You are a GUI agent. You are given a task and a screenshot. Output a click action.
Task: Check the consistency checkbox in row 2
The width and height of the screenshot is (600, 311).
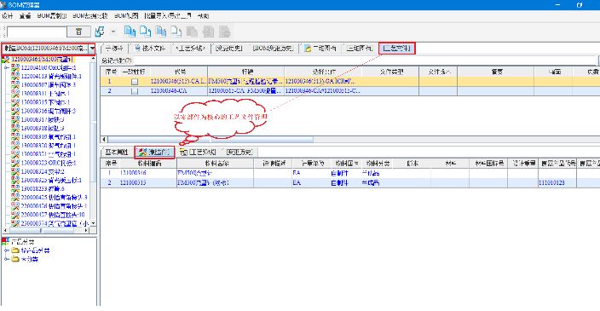click(135, 91)
